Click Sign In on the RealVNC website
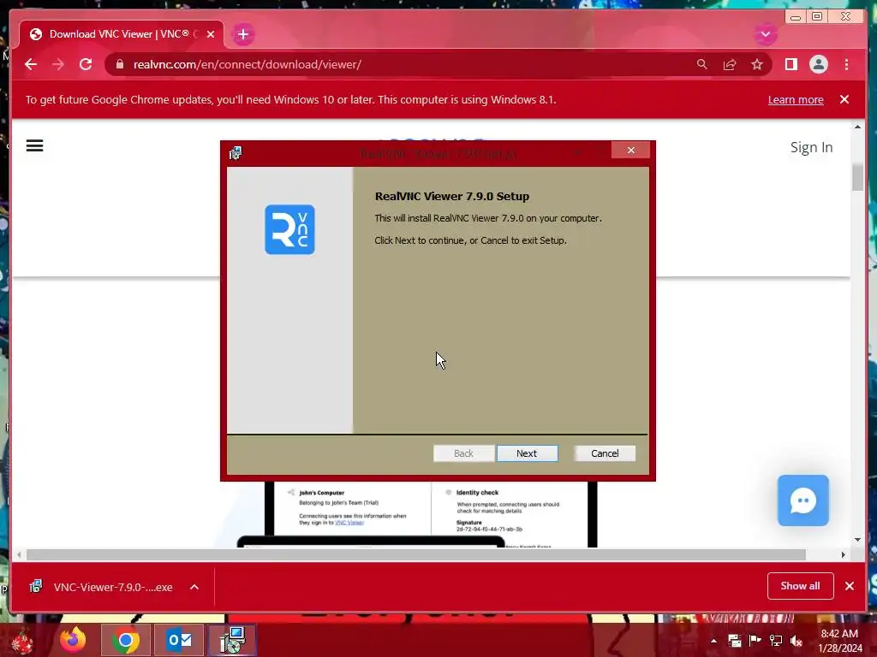Image resolution: width=877 pixels, height=657 pixels. pos(811,147)
